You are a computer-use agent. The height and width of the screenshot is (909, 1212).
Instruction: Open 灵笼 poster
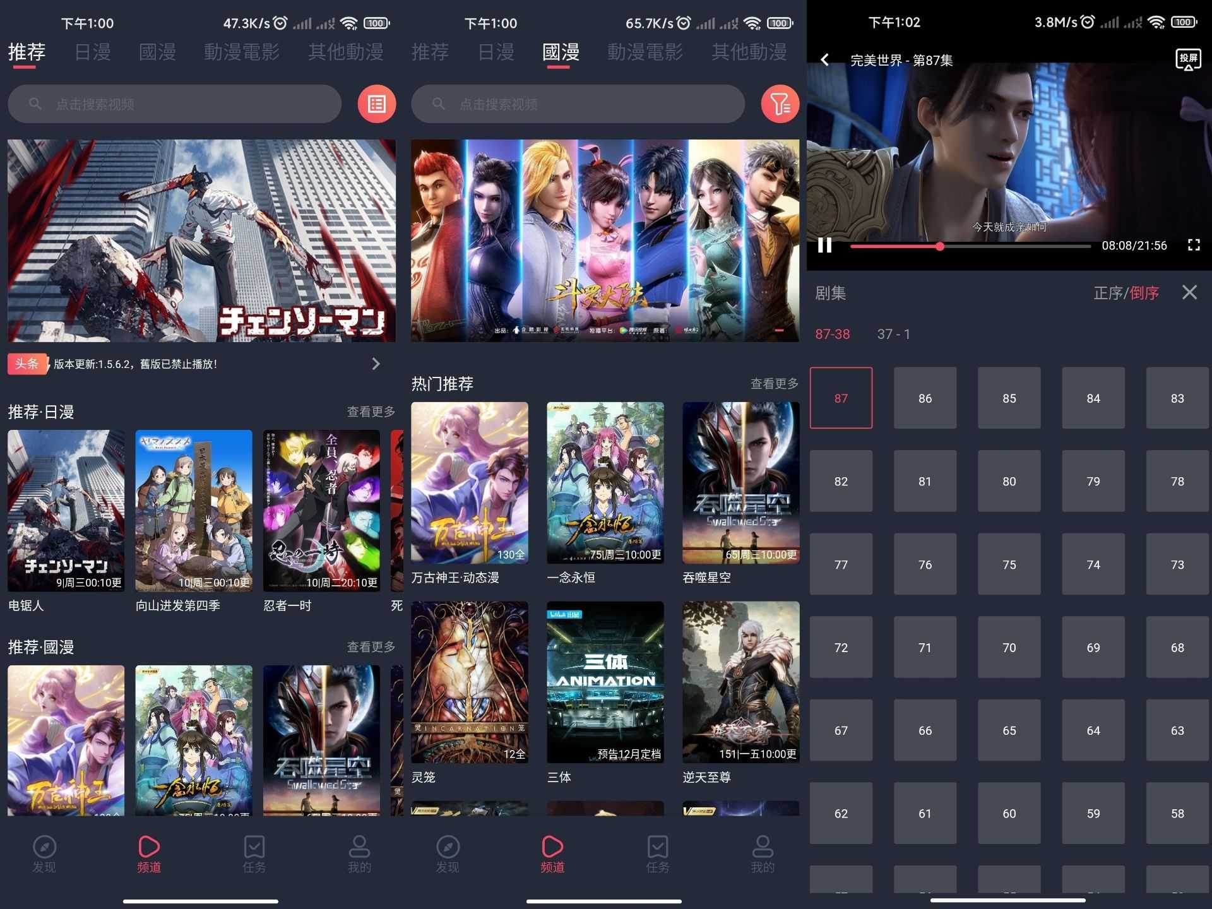(x=470, y=682)
